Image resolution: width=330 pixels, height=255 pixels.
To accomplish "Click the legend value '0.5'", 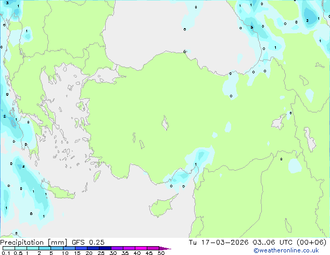I will 18,253.
